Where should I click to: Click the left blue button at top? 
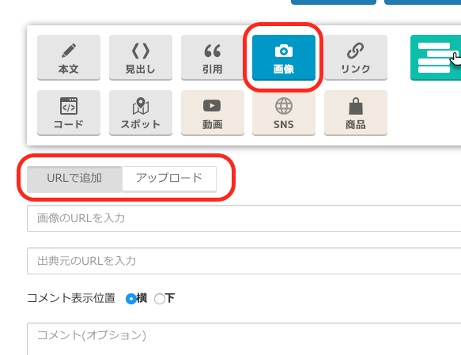(x=334, y=2)
